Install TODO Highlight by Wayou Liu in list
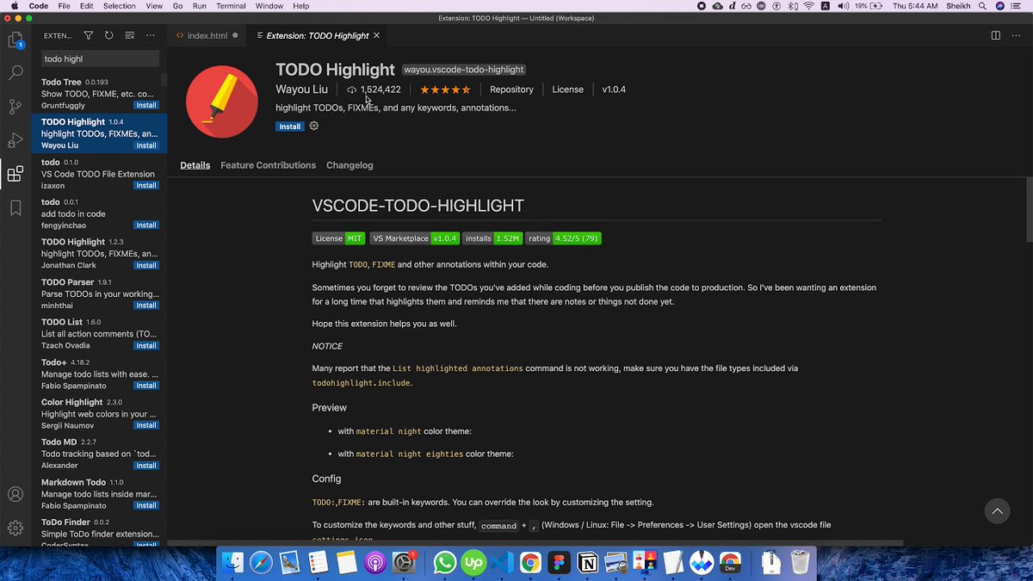The width and height of the screenshot is (1033, 581). pos(146,145)
